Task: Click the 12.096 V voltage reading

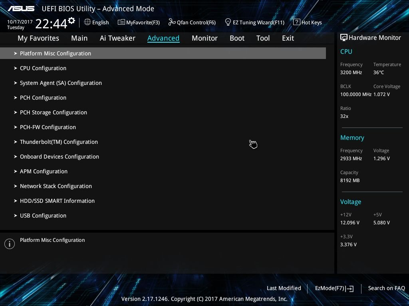Action: tap(350, 223)
